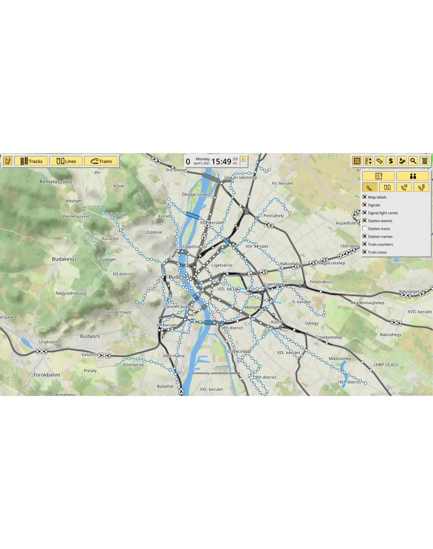Open the map overlay settings icon
433x549 pixels.
pos(357,161)
